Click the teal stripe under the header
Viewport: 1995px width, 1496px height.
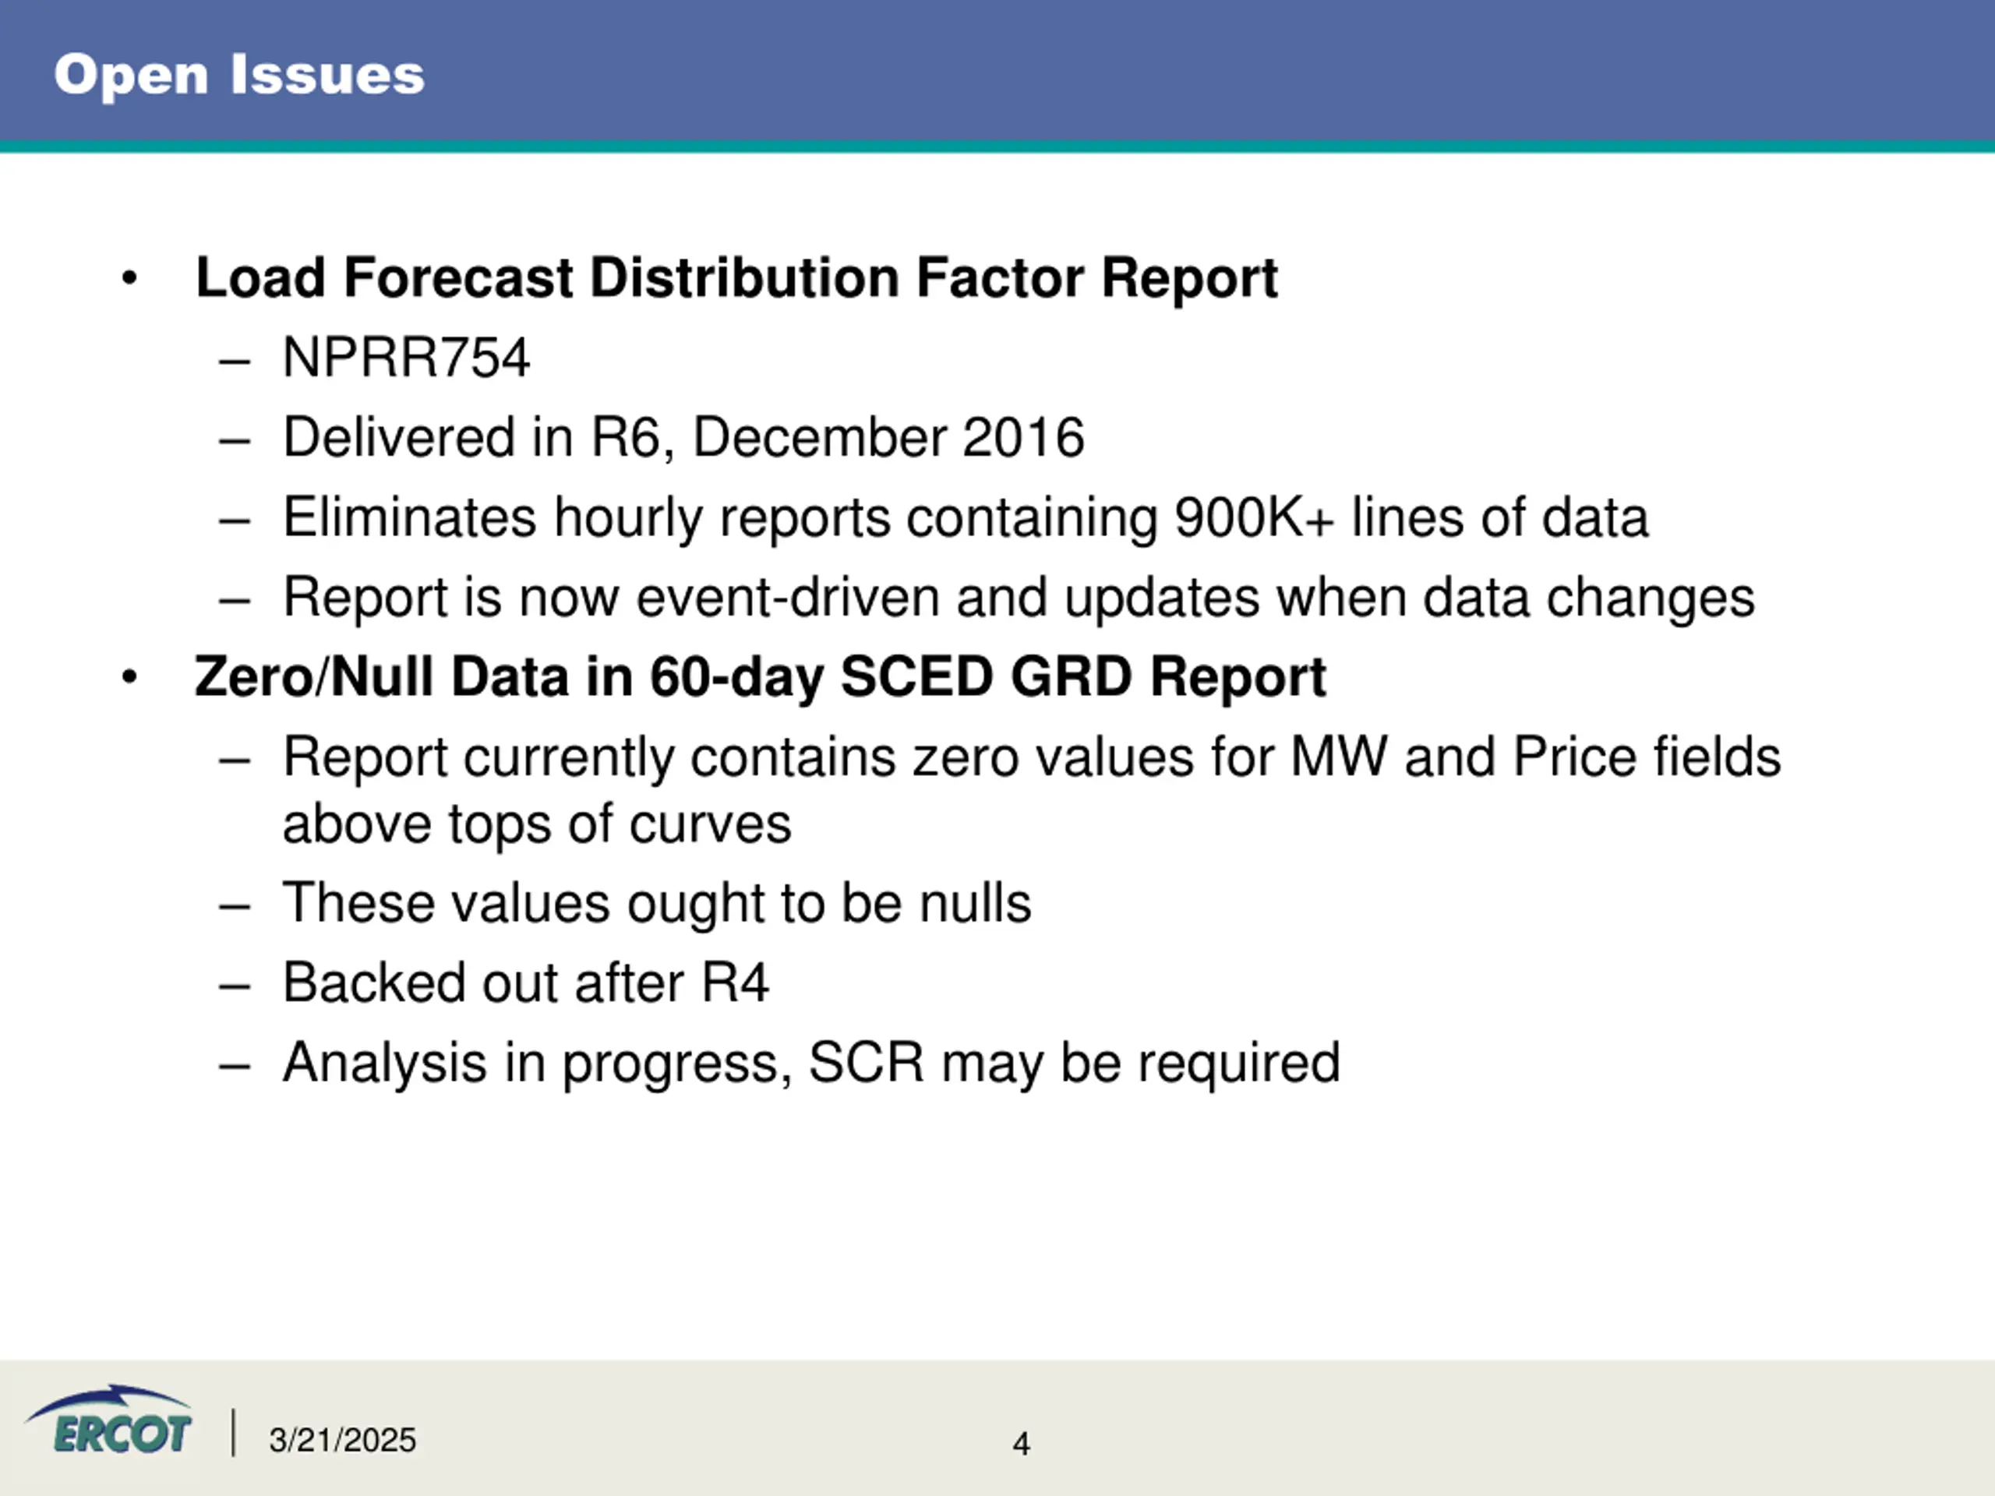(x=997, y=147)
